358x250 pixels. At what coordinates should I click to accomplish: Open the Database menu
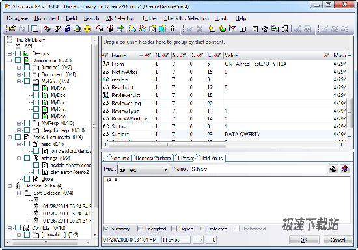(18, 18)
